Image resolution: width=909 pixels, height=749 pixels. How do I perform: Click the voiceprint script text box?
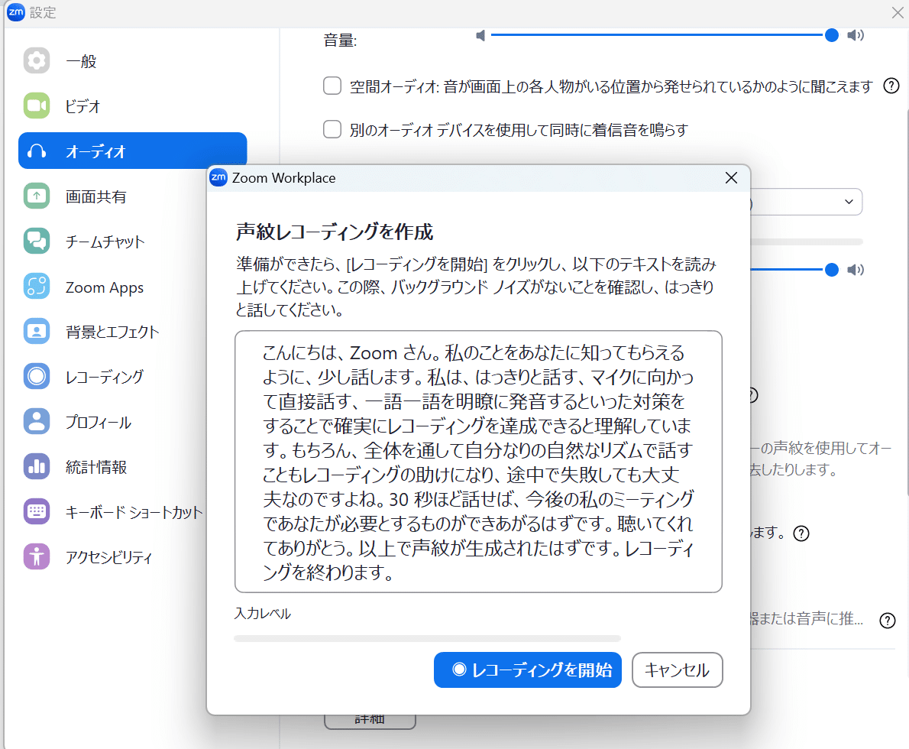click(x=478, y=462)
